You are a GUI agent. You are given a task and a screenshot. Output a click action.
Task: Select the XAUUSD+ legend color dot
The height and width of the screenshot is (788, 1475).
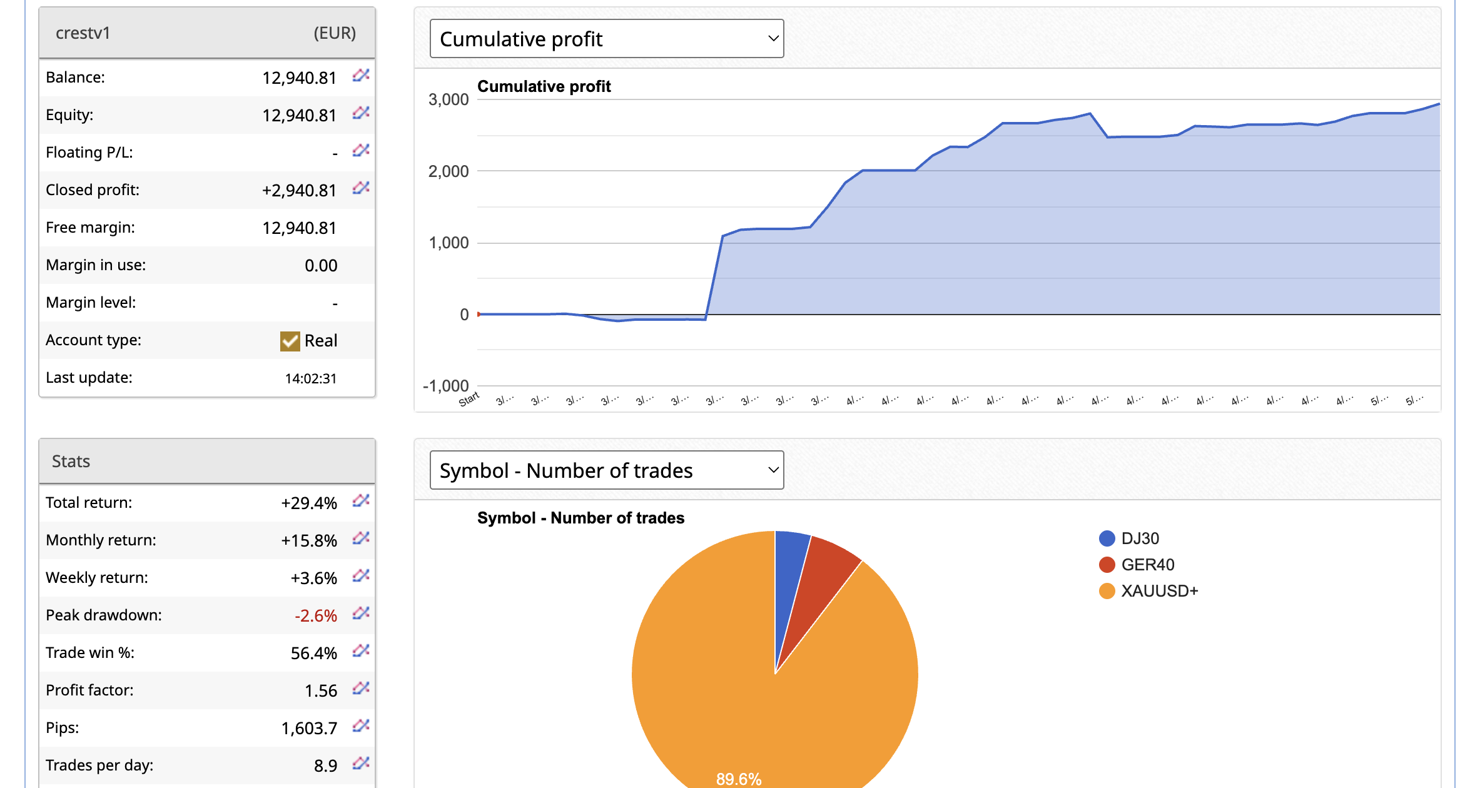tap(1107, 591)
